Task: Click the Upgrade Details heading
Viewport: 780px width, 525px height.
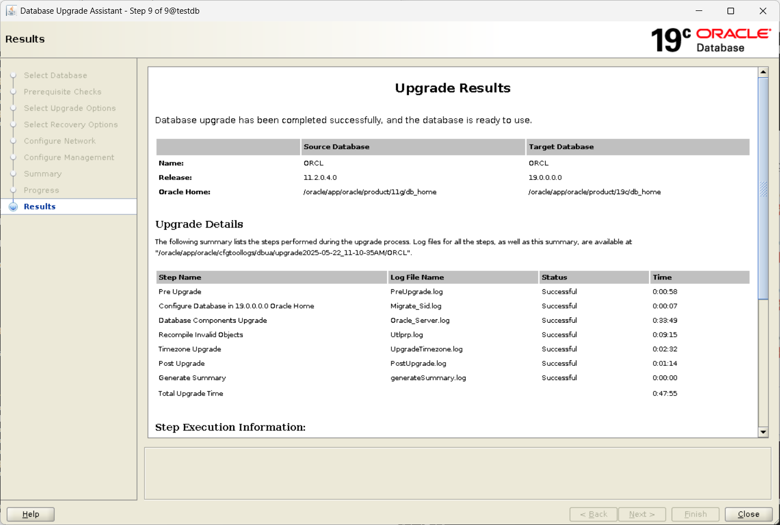Action: pyautogui.click(x=199, y=224)
